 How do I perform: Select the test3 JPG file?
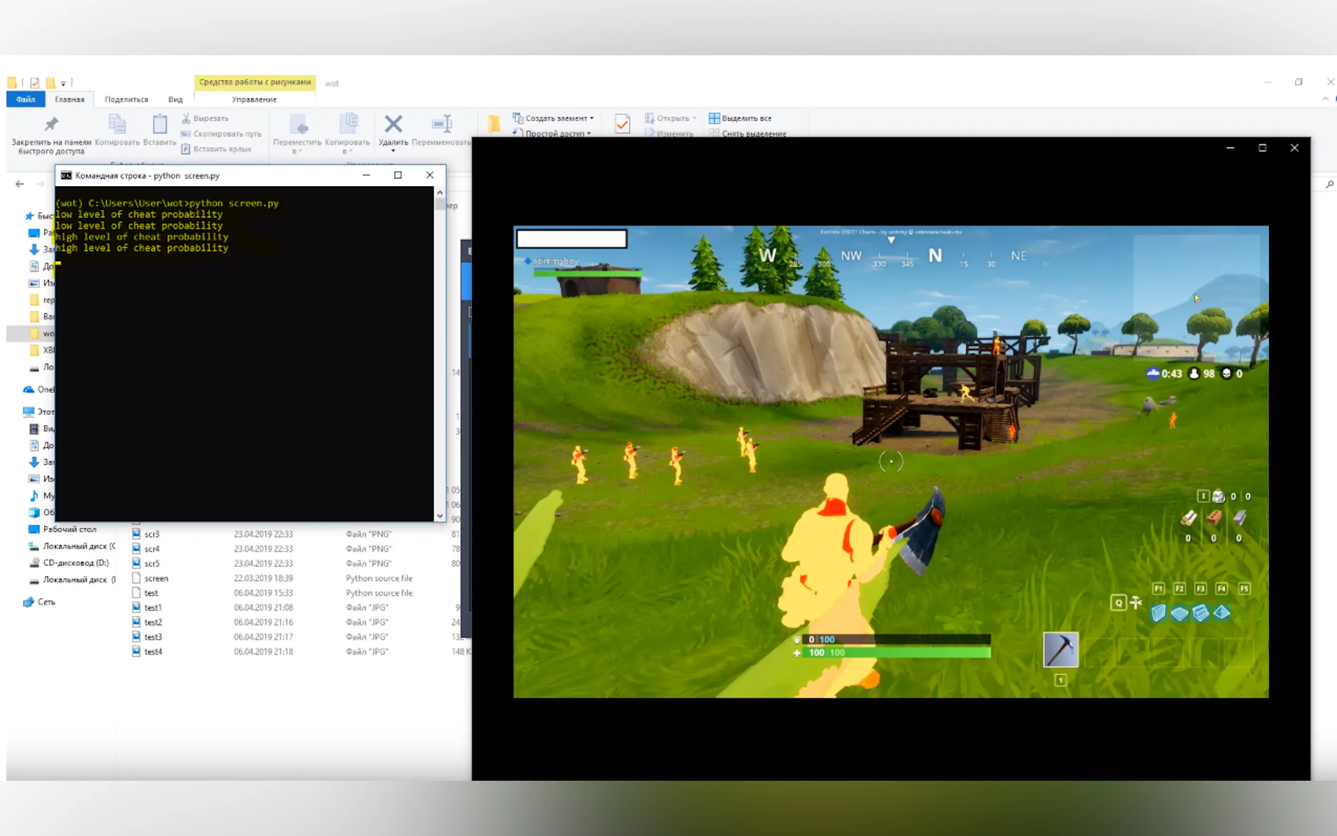point(153,637)
